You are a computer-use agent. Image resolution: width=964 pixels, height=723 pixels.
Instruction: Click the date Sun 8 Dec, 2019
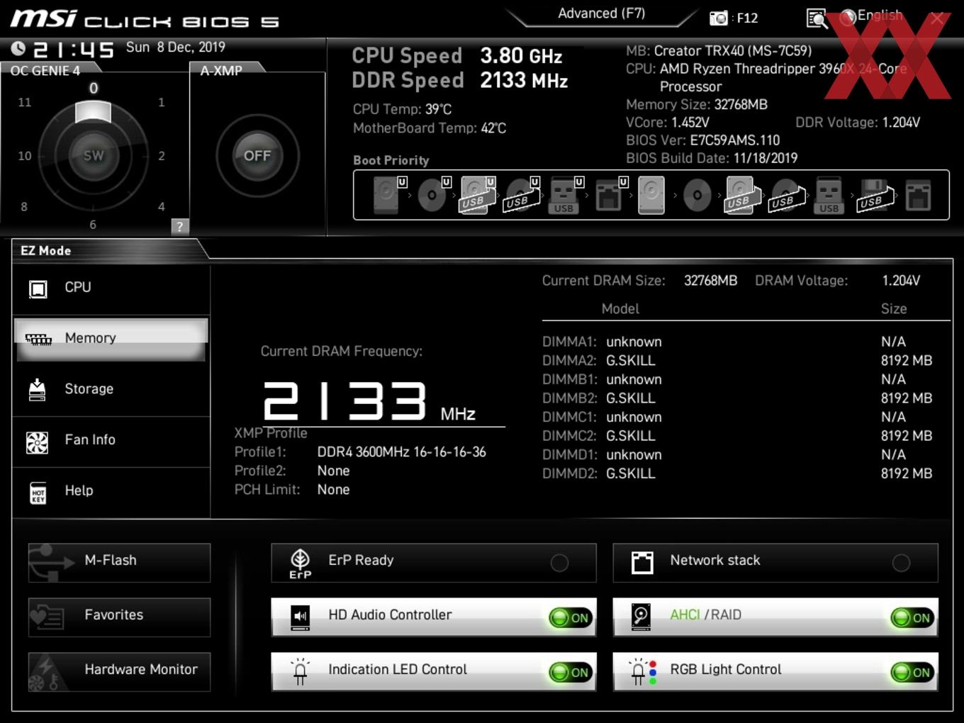176,47
